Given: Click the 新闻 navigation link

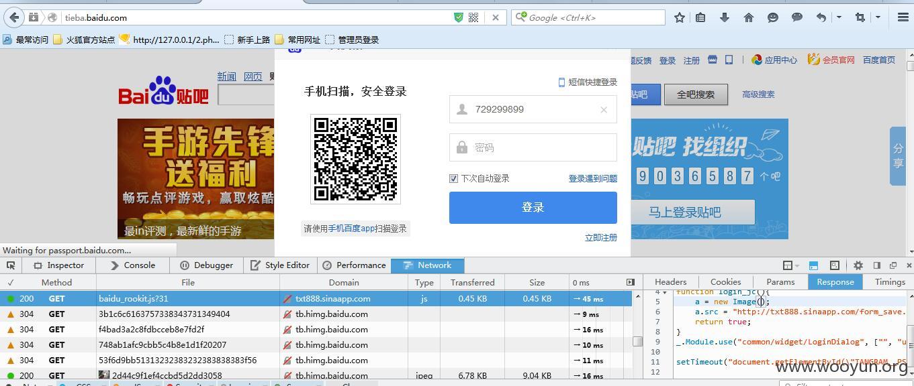Looking at the screenshot, I should tap(226, 77).
